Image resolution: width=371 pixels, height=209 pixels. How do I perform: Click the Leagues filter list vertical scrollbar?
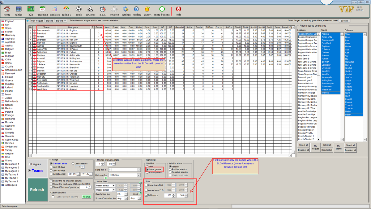click(x=318, y=87)
